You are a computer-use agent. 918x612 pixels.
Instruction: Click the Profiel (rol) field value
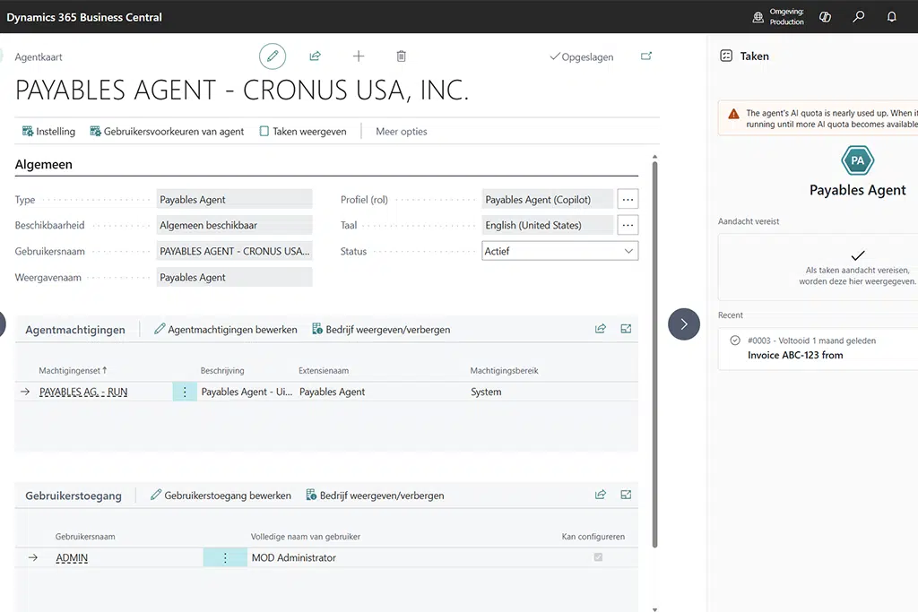(548, 200)
